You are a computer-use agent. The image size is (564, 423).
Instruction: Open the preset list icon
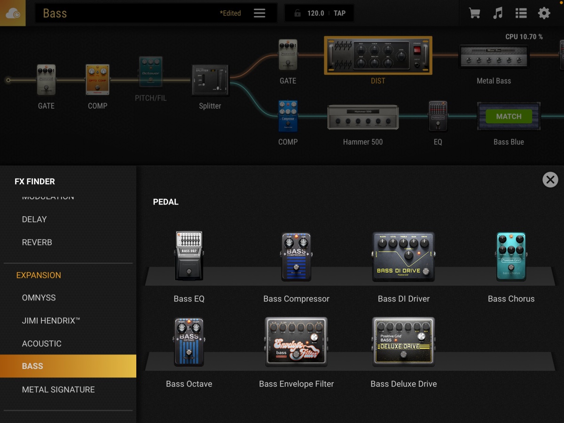[521, 13]
